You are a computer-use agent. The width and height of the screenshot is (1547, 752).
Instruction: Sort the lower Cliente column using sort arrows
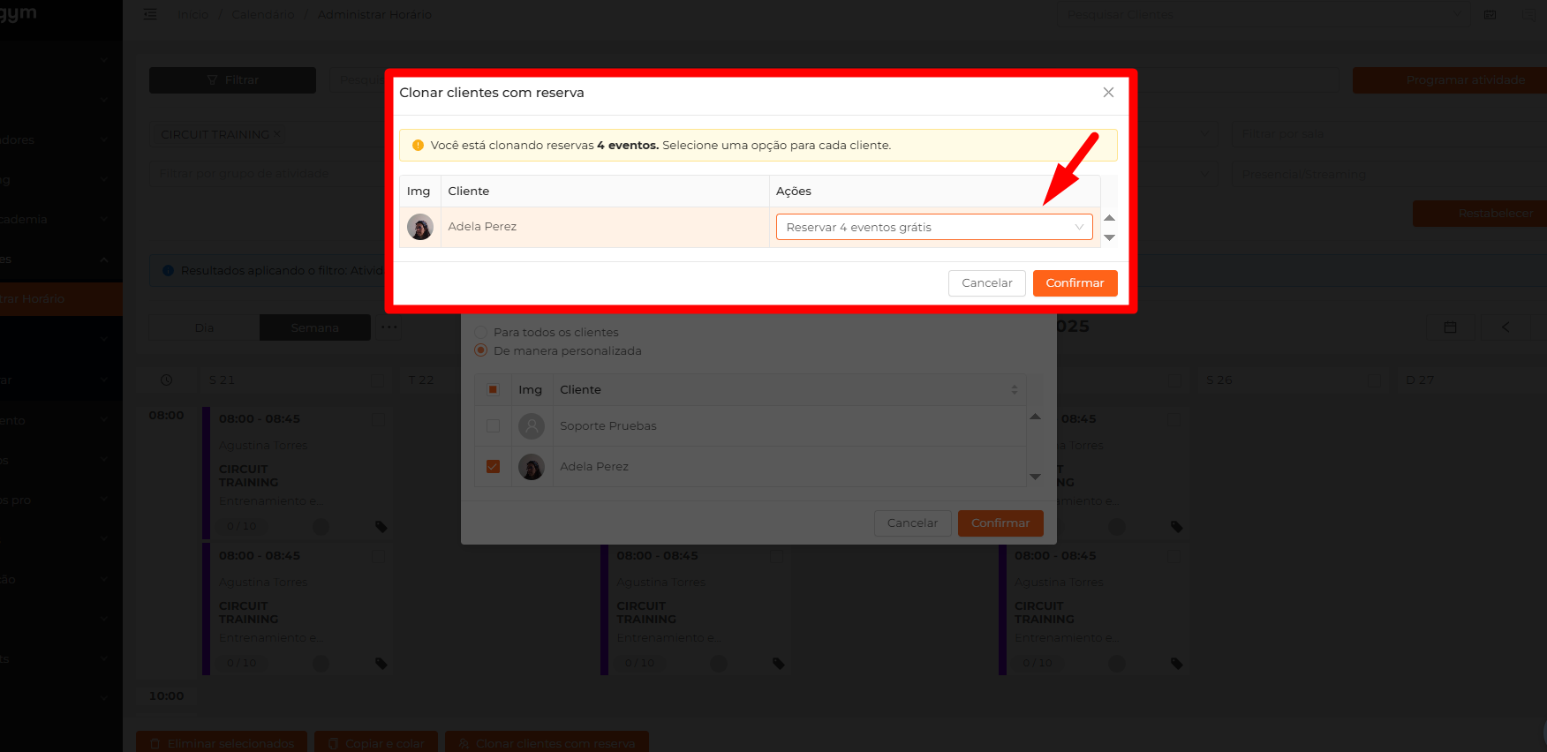coord(1015,390)
